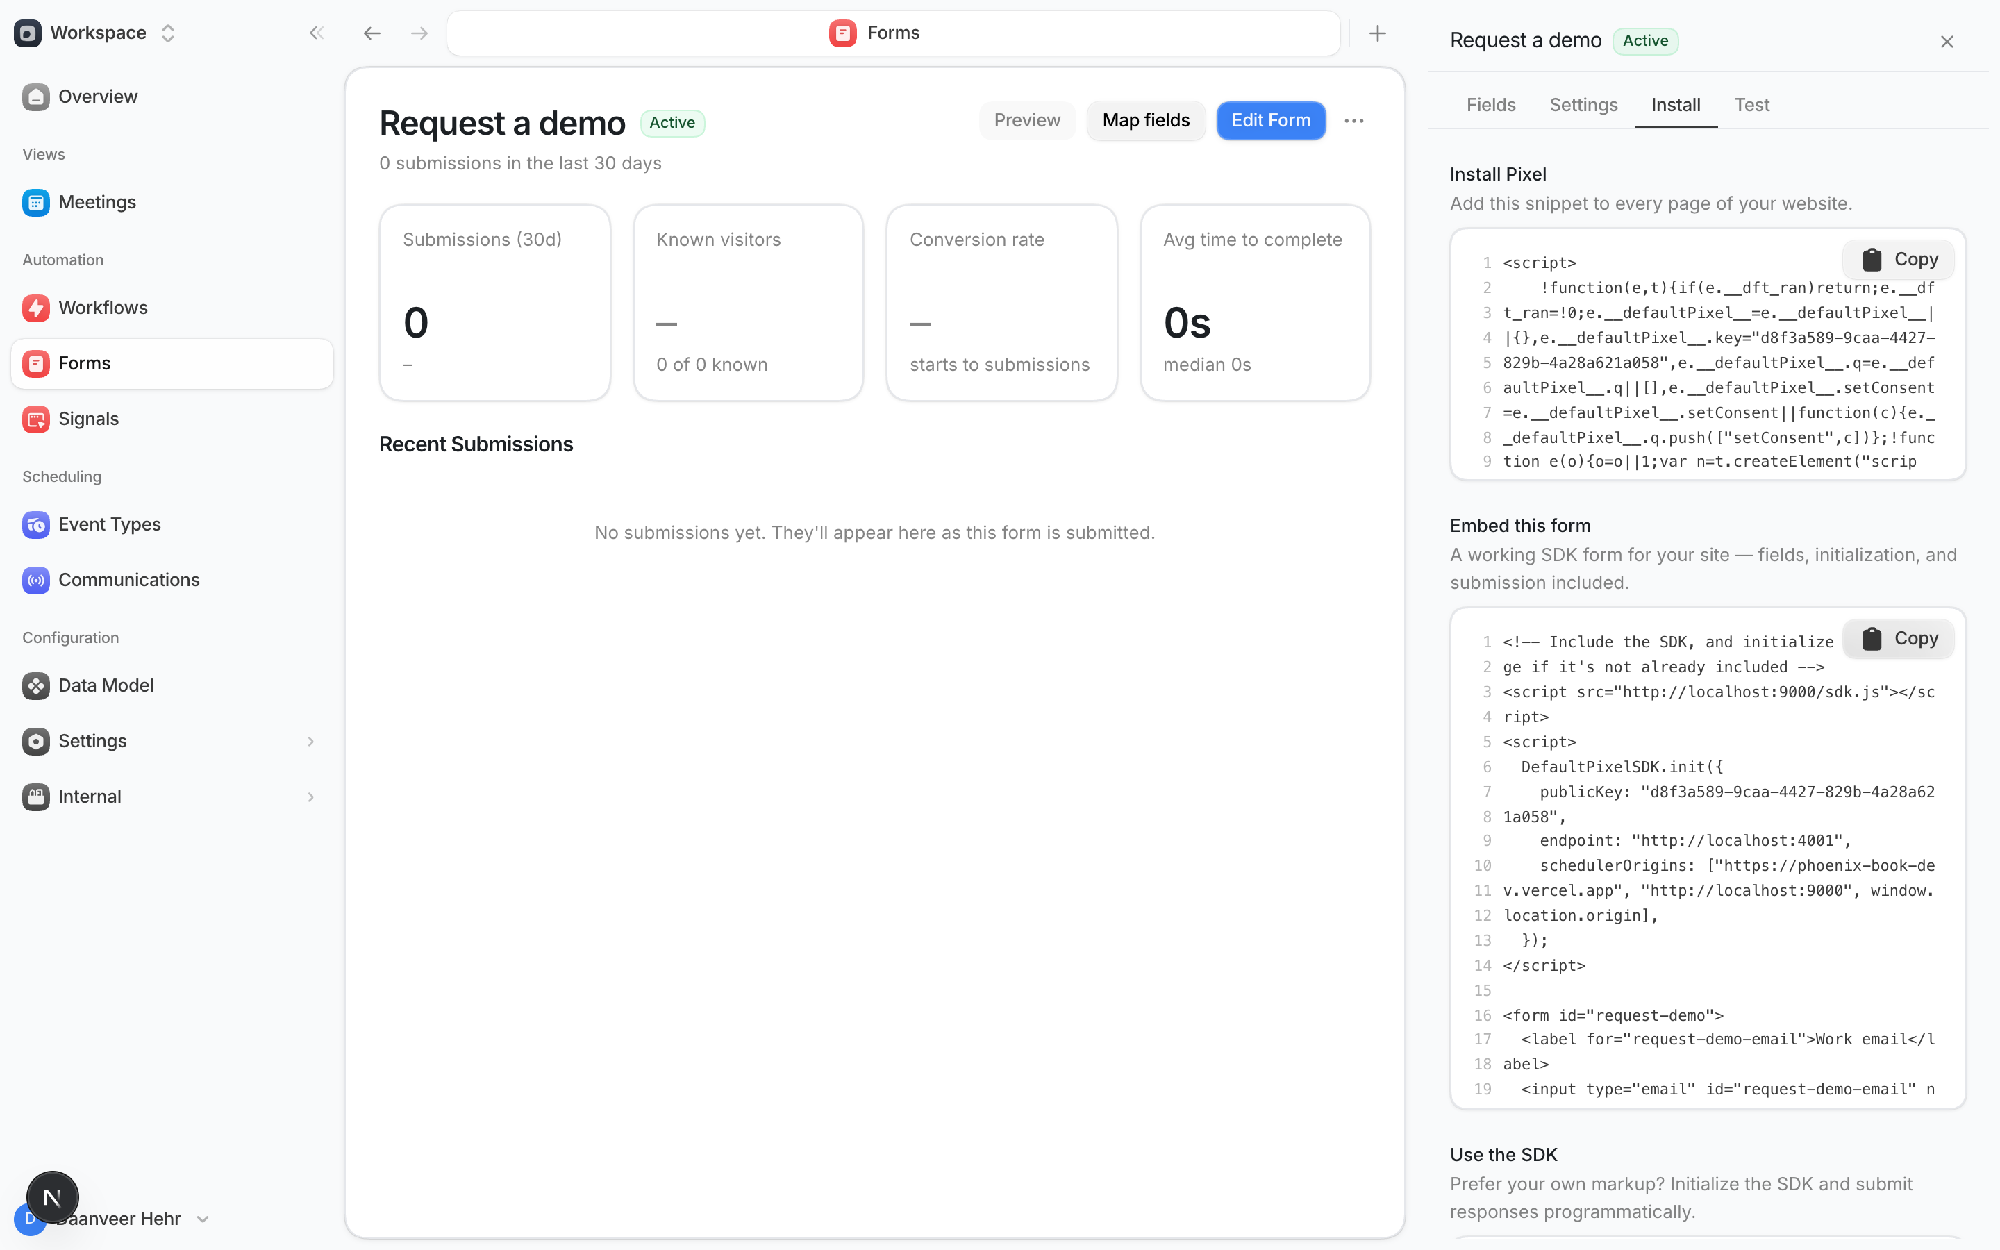Go back with the left arrow
2000x1250 pixels.
(x=372, y=33)
